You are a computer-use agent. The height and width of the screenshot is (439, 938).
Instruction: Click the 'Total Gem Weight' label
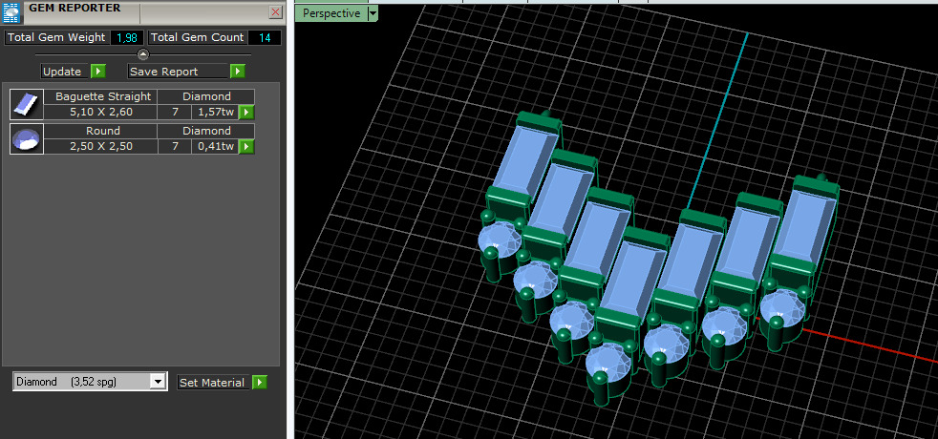pos(56,37)
